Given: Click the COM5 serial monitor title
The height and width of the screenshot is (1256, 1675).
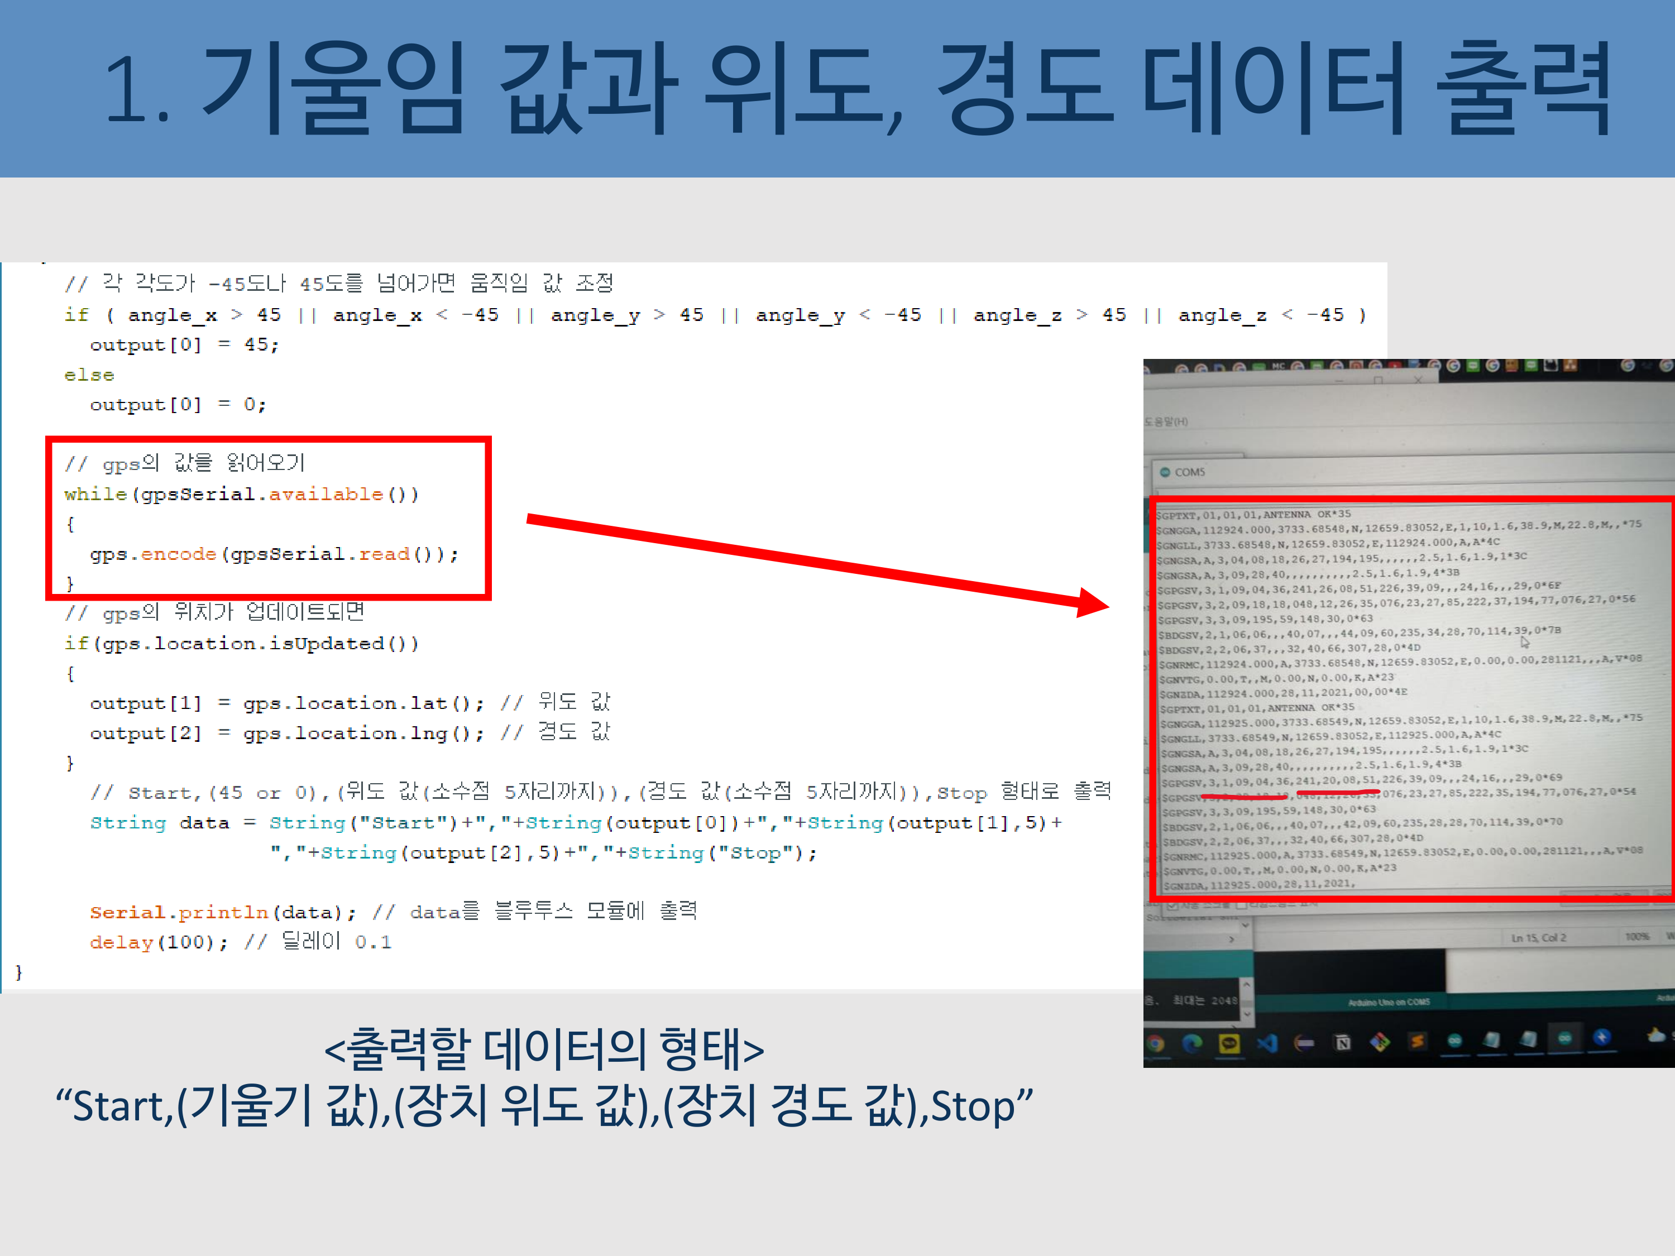Looking at the screenshot, I should (x=1190, y=472).
